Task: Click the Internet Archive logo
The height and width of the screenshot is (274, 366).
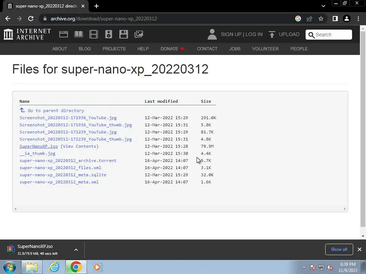Action: pos(27,34)
